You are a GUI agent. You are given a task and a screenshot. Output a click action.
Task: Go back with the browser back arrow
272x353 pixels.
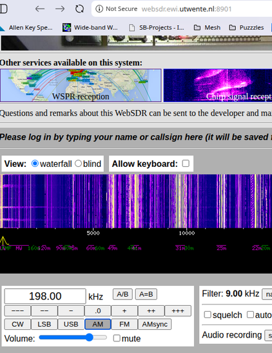(x=40, y=9)
